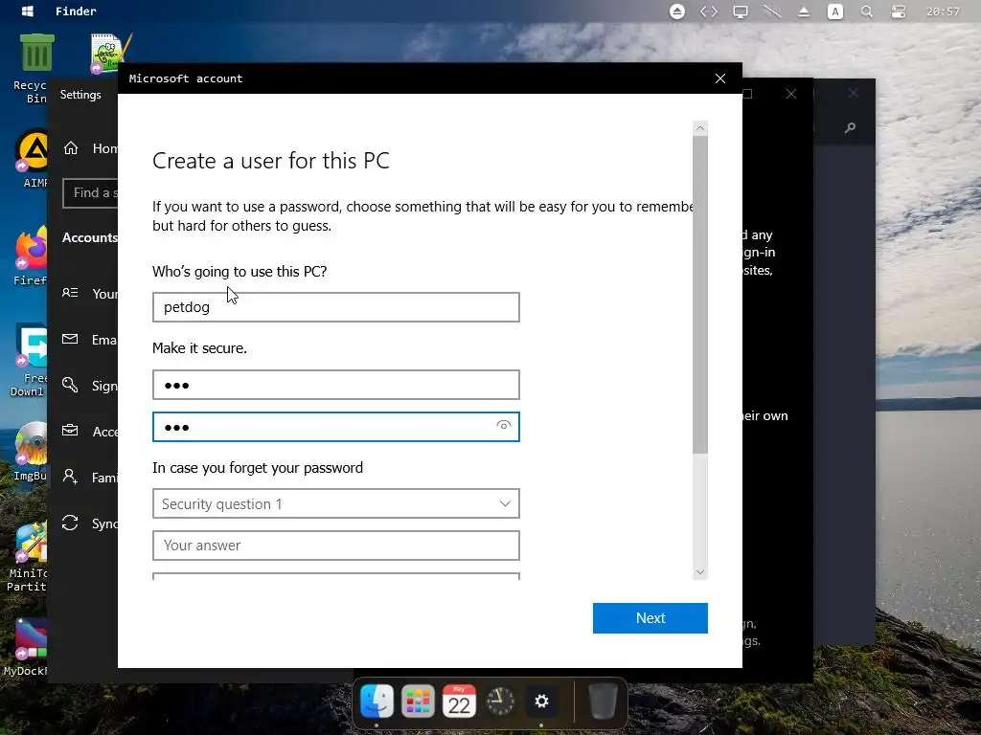Viewport: 981px width, 735px height.
Task: Focus the Your answer field
Action: coord(336,545)
